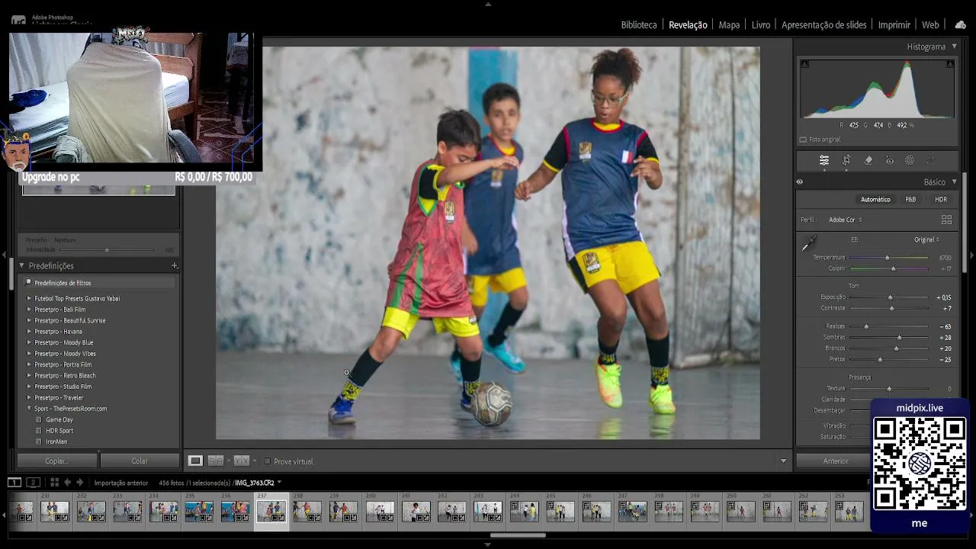This screenshot has height=549, width=976.
Task: Select filmstrip thumbnail number 241
Action: (x=416, y=511)
